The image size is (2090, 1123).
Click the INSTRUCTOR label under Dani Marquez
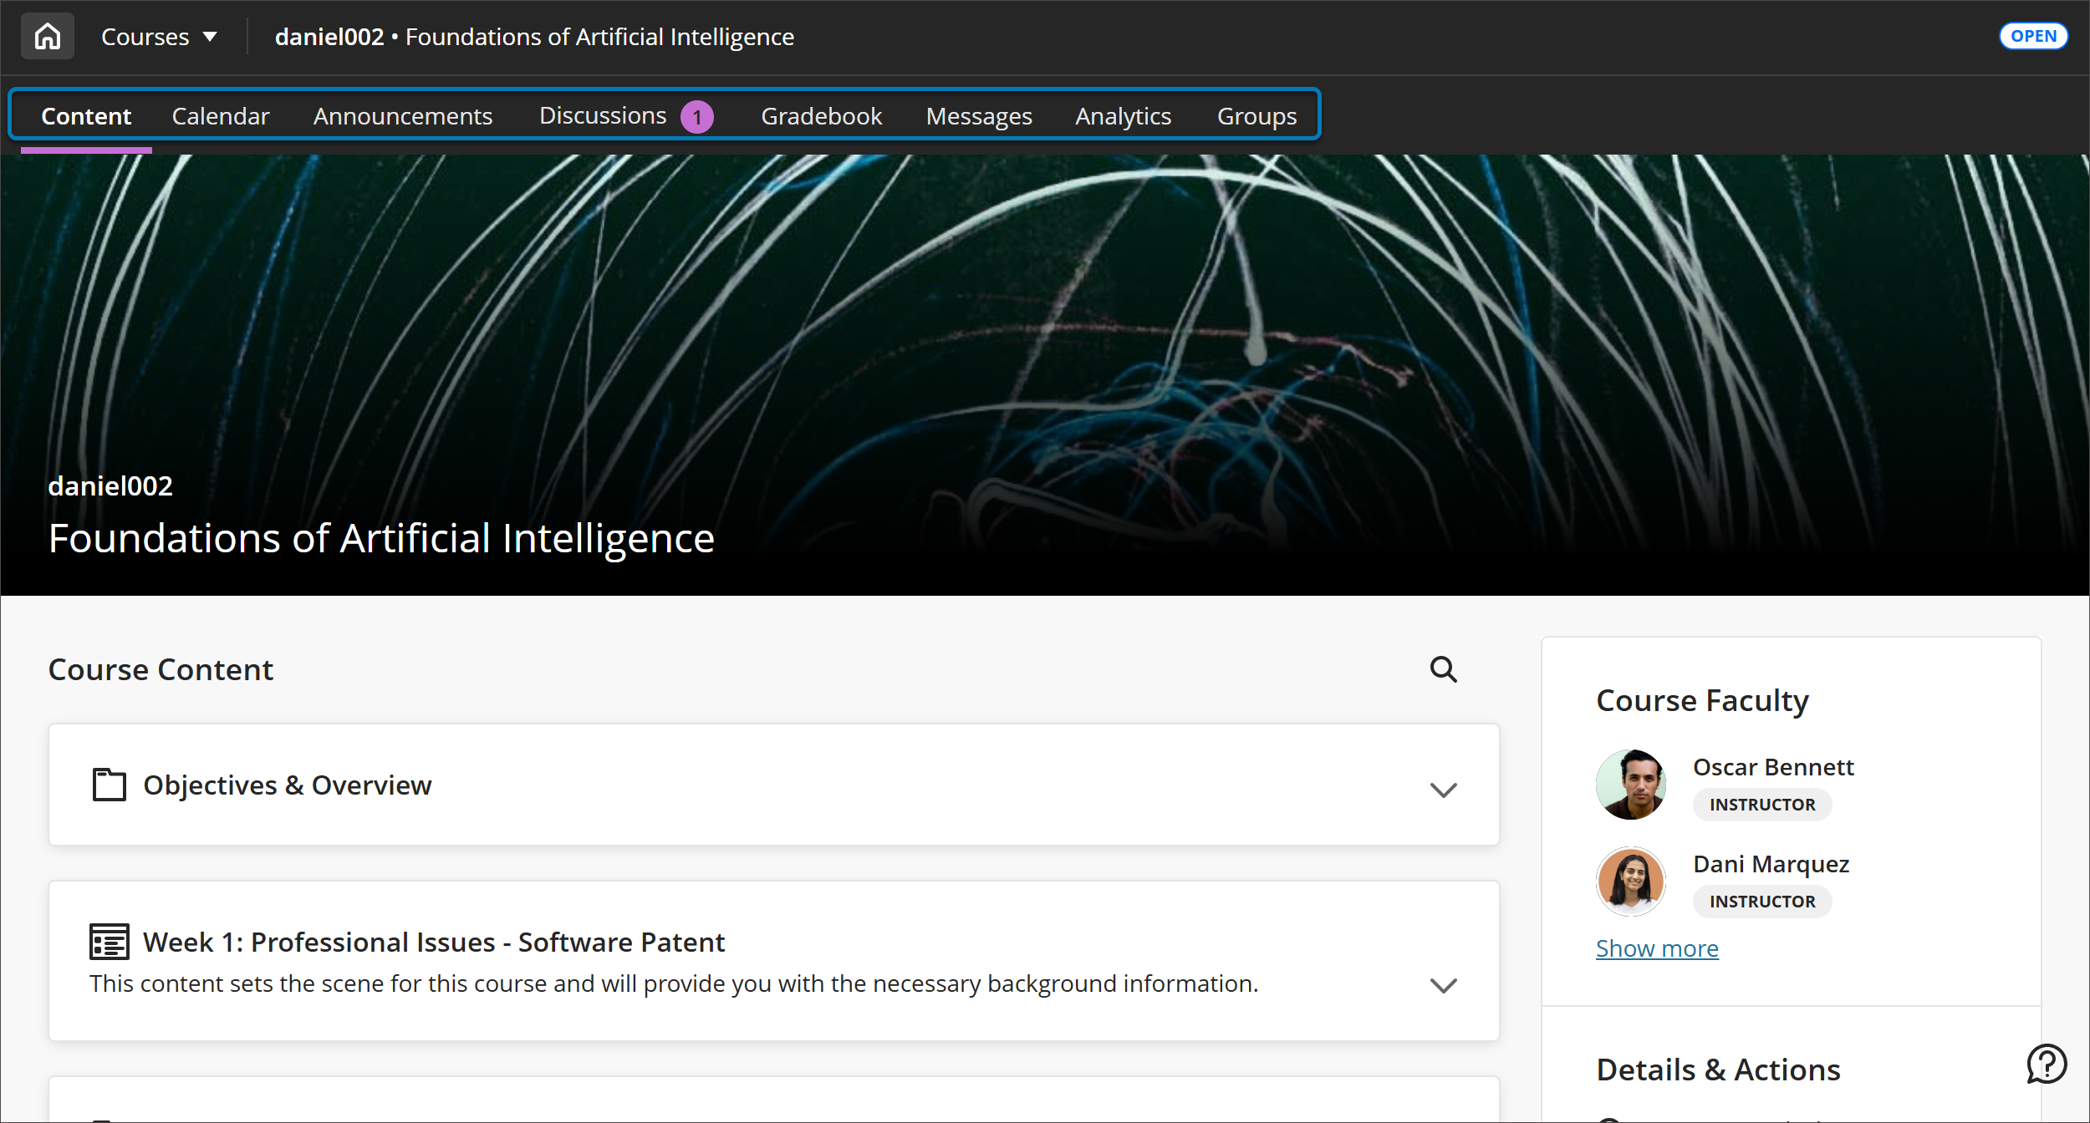[1761, 901]
